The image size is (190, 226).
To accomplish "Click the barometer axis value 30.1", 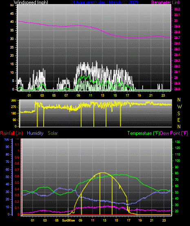I will pos(177,15).
